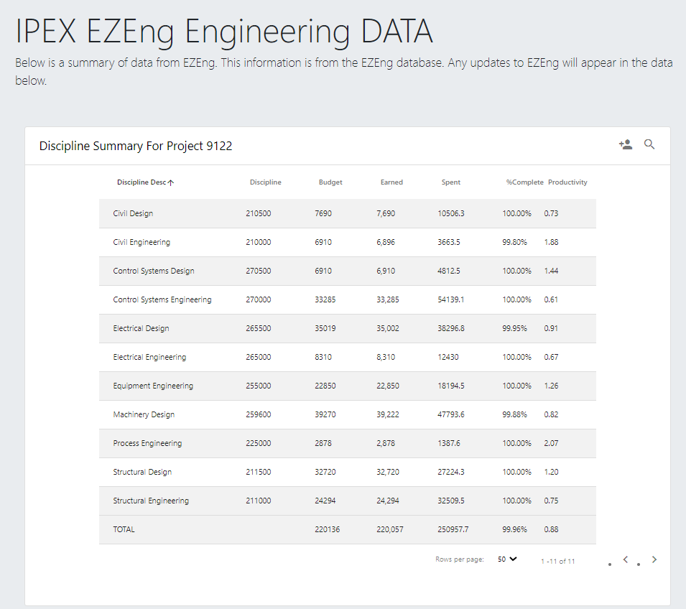Click the add person icon
The image size is (686, 609).
(625, 144)
